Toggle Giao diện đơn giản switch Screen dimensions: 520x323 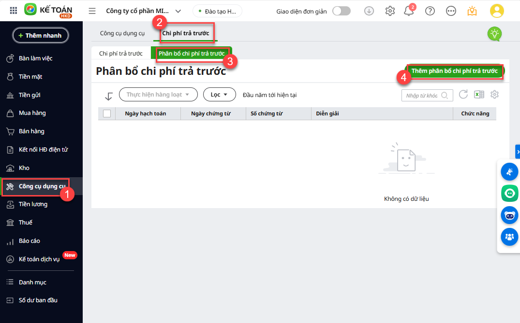pyautogui.click(x=341, y=11)
